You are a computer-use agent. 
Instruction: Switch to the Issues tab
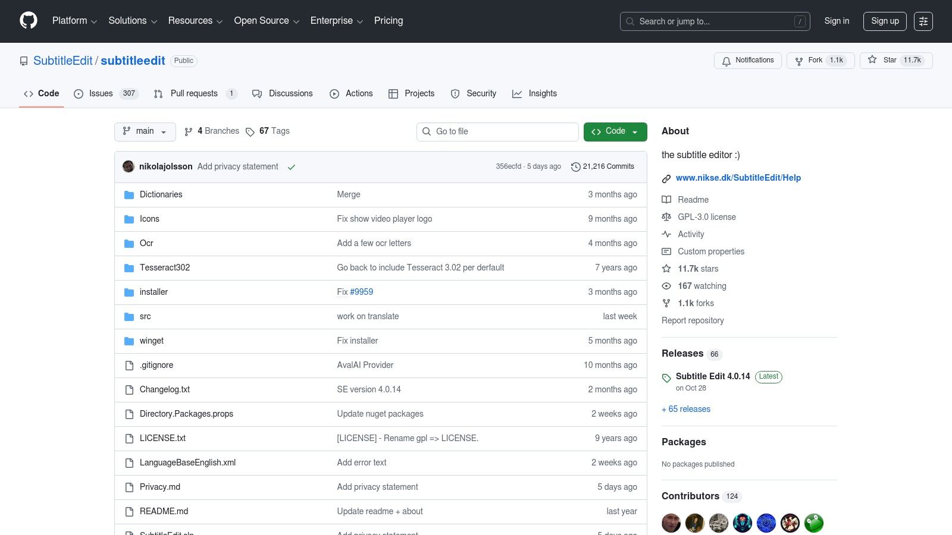click(x=101, y=93)
